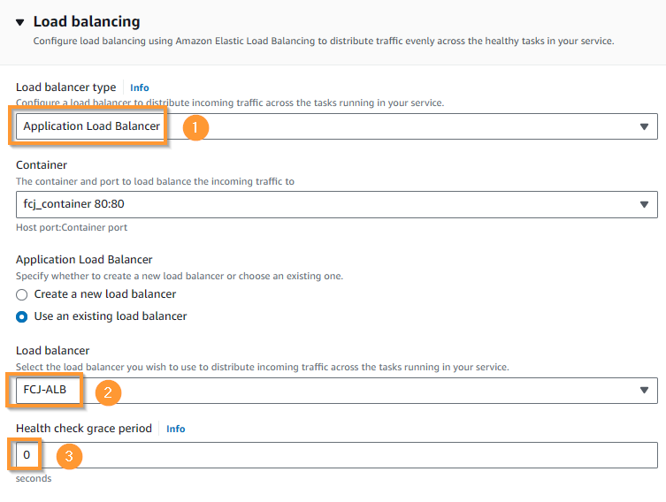Click the FCJ-ALB load balancer field
The image size is (666, 502).
coord(336,391)
